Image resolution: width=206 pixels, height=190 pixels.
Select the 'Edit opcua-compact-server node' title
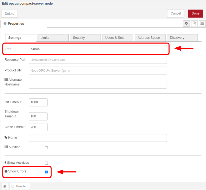[27, 4]
